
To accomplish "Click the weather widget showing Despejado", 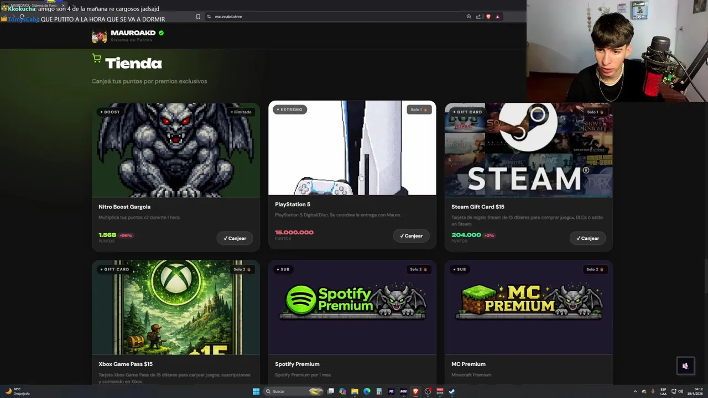I will [x=17, y=391].
